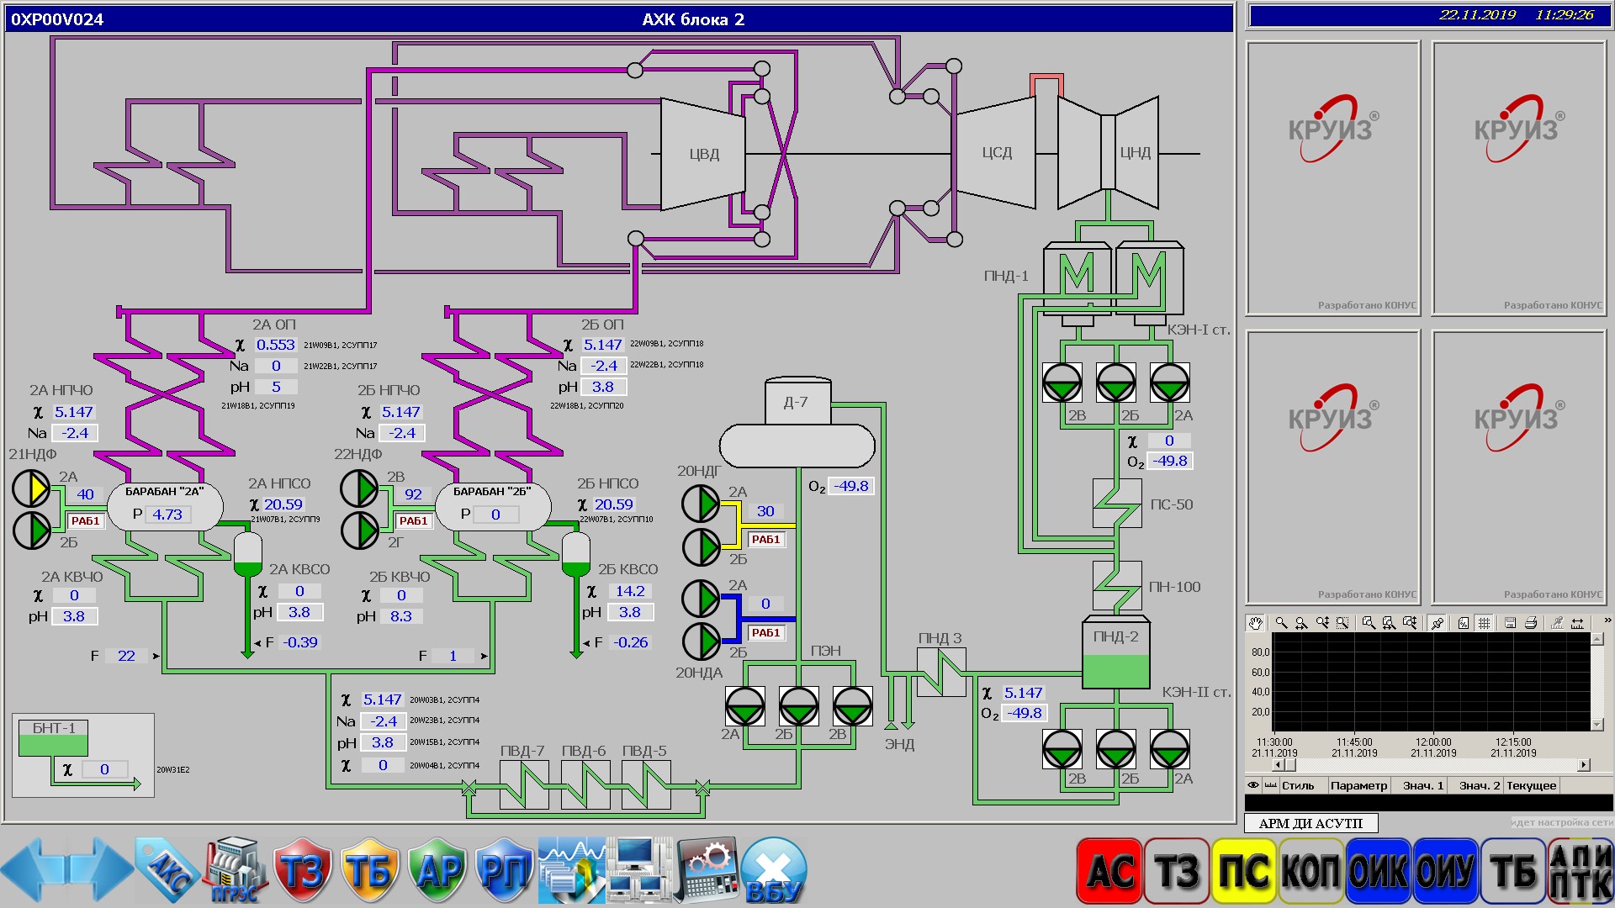Click the save diskette icon in trend toolbar
Screen dimensions: 1615x908
pyautogui.click(x=1511, y=623)
